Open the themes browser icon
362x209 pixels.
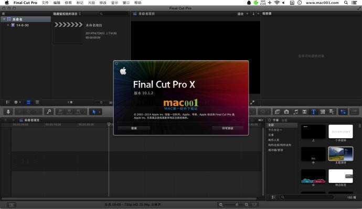coord(332,112)
